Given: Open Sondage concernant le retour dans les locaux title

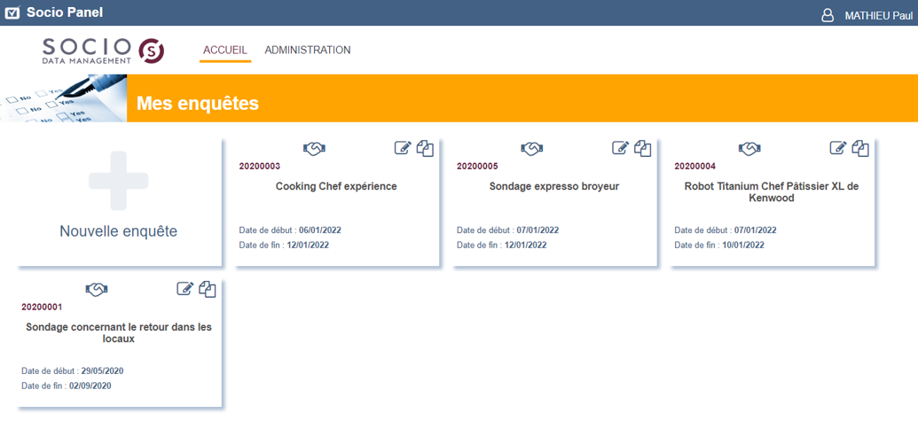Looking at the screenshot, I should click(x=119, y=333).
